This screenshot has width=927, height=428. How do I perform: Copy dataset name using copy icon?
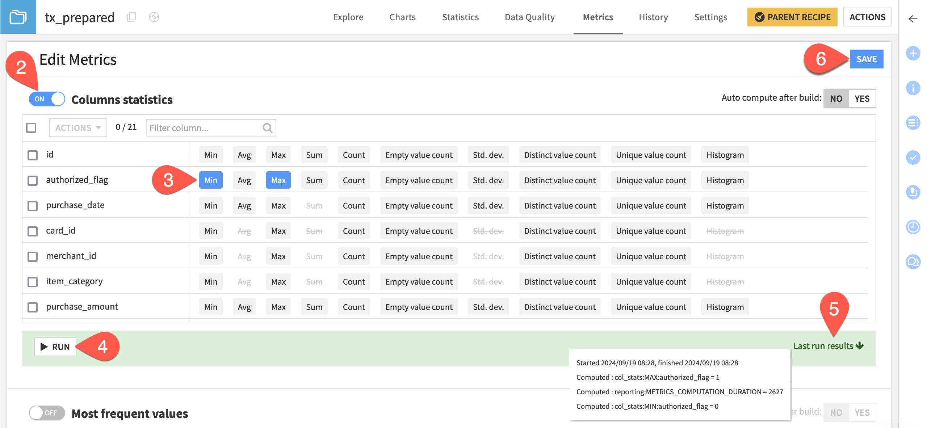tap(132, 17)
